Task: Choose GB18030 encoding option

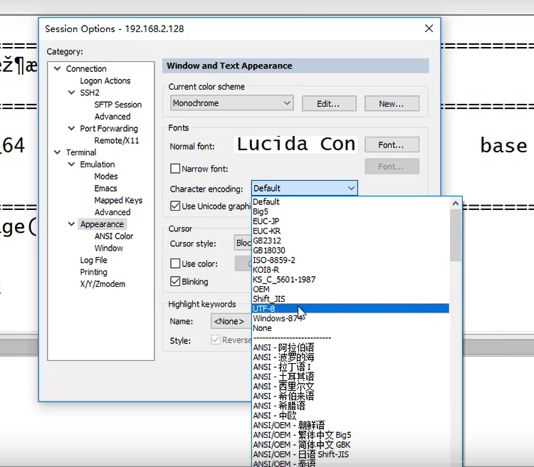Action: click(350, 251)
